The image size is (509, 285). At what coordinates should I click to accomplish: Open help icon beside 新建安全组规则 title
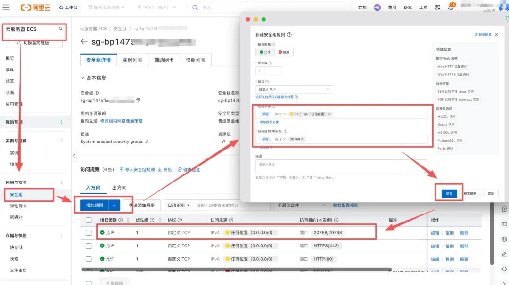(289, 35)
